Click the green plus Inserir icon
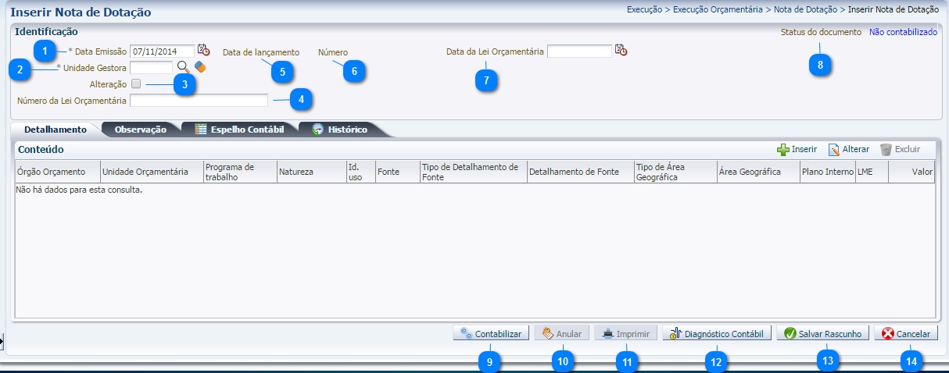Image resolution: width=949 pixels, height=373 pixels. (x=782, y=149)
